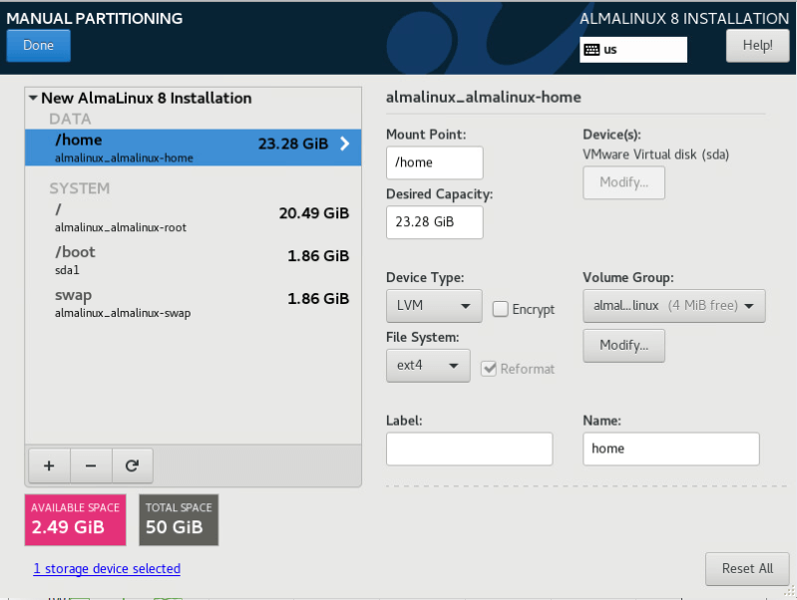
Task: Click the Available Space 2.49 GiB box
Action: pyautogui.click(x=75, y=519)
